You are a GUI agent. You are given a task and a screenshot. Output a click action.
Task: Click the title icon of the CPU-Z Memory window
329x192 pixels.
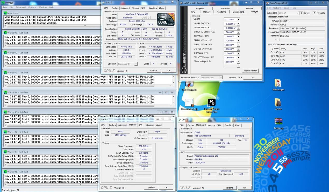point(101,119)
